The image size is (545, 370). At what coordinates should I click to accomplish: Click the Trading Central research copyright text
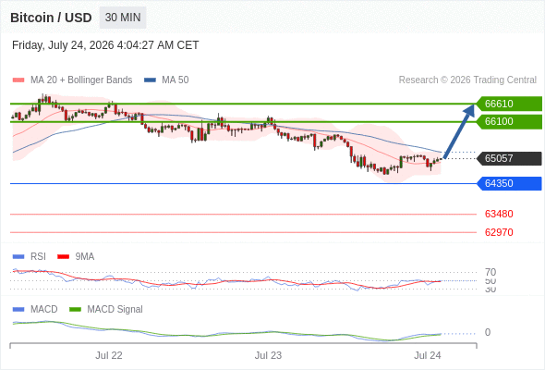[467, 80]
